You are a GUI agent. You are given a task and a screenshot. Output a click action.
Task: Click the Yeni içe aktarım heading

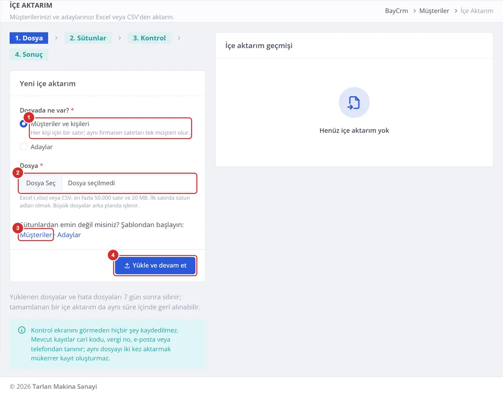point(48,84)
